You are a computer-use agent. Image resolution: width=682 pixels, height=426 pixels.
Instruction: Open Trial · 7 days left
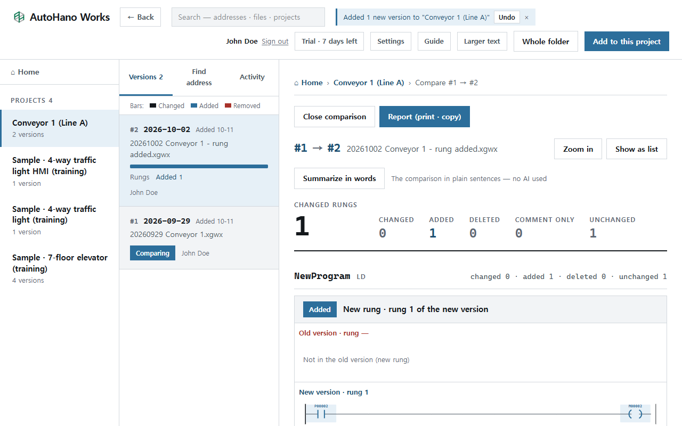coord(329,42)
